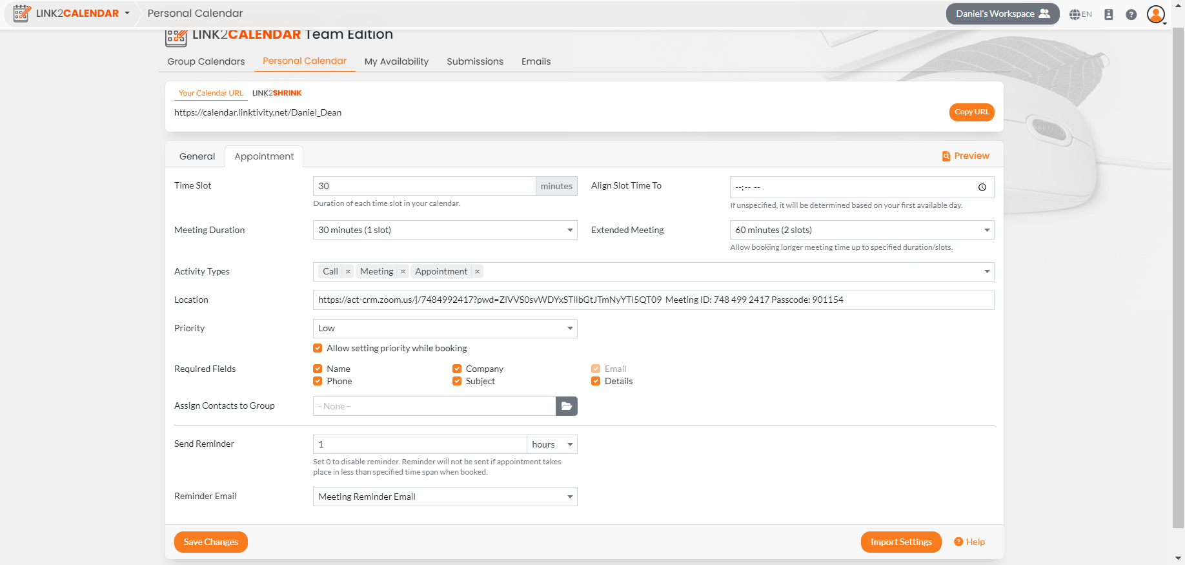Screen dimensions: 1185x565
Task: Select the Personal Calendar tab
Action: (x=305, y=61)
